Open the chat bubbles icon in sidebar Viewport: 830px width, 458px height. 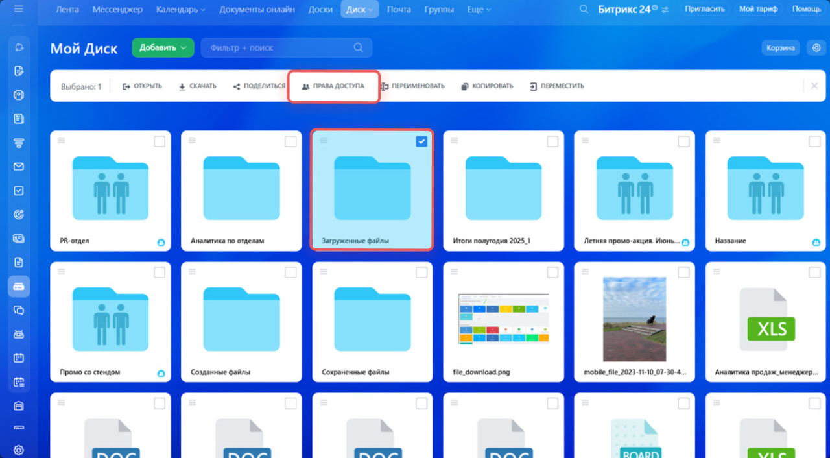coord(19,310)
